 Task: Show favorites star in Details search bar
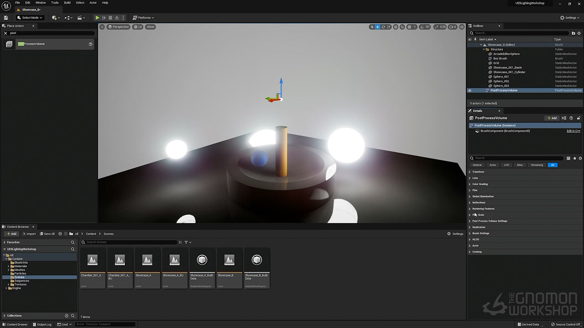pos(574,158)
